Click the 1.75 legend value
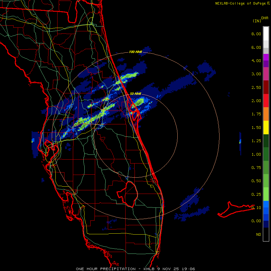Image resolution: width=271 pixels, height=271 pixels. tap(256, 114)
